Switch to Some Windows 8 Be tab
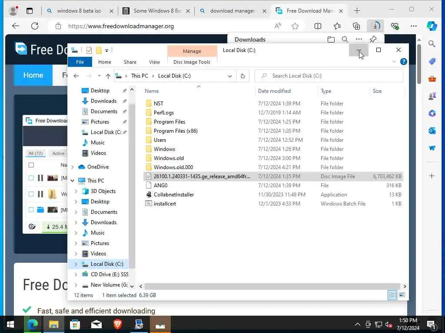The width and height of the screenshot is (445, 333). click(157, 11)
